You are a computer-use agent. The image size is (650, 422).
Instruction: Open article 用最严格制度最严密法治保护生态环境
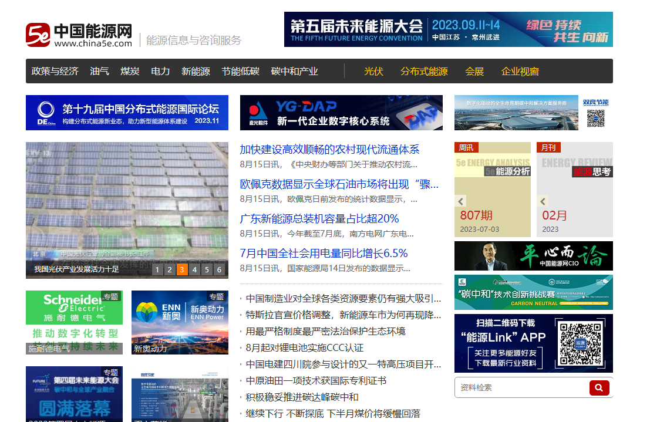tap(325, 332)
